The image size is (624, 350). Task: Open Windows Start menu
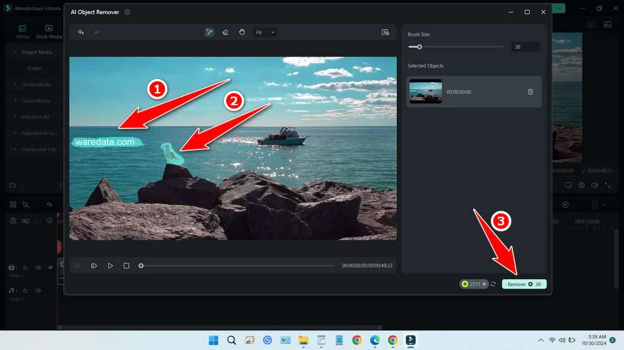click(x=213, y=340)
